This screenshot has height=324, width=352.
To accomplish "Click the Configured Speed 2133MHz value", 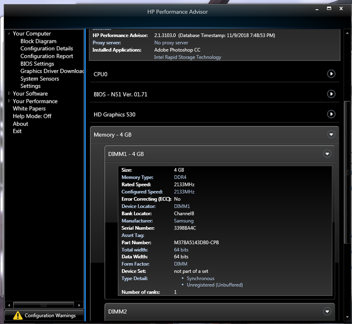I will point(184,192).
